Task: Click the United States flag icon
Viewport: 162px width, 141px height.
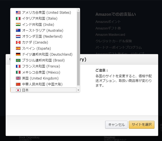Action: [x=18, y=13]
